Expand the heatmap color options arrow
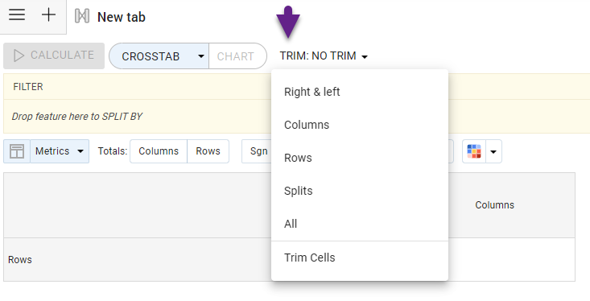 point(493,151)
